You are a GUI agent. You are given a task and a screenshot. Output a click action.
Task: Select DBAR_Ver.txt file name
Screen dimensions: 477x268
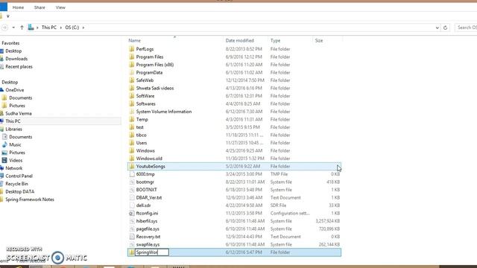[149, 197]
